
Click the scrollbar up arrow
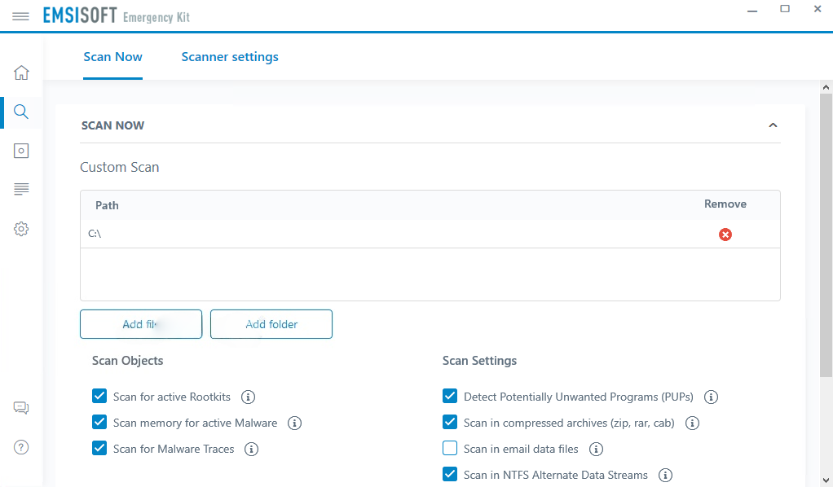point(826,87)
